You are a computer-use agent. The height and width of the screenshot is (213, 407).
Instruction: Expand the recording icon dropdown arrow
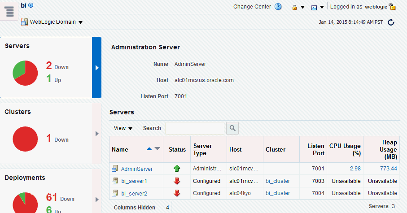(x=322, y=7)
